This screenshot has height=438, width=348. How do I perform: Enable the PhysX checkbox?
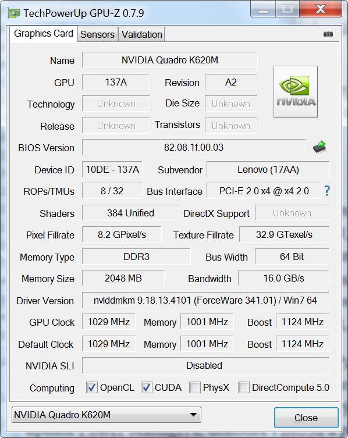(x=195, y=387)
